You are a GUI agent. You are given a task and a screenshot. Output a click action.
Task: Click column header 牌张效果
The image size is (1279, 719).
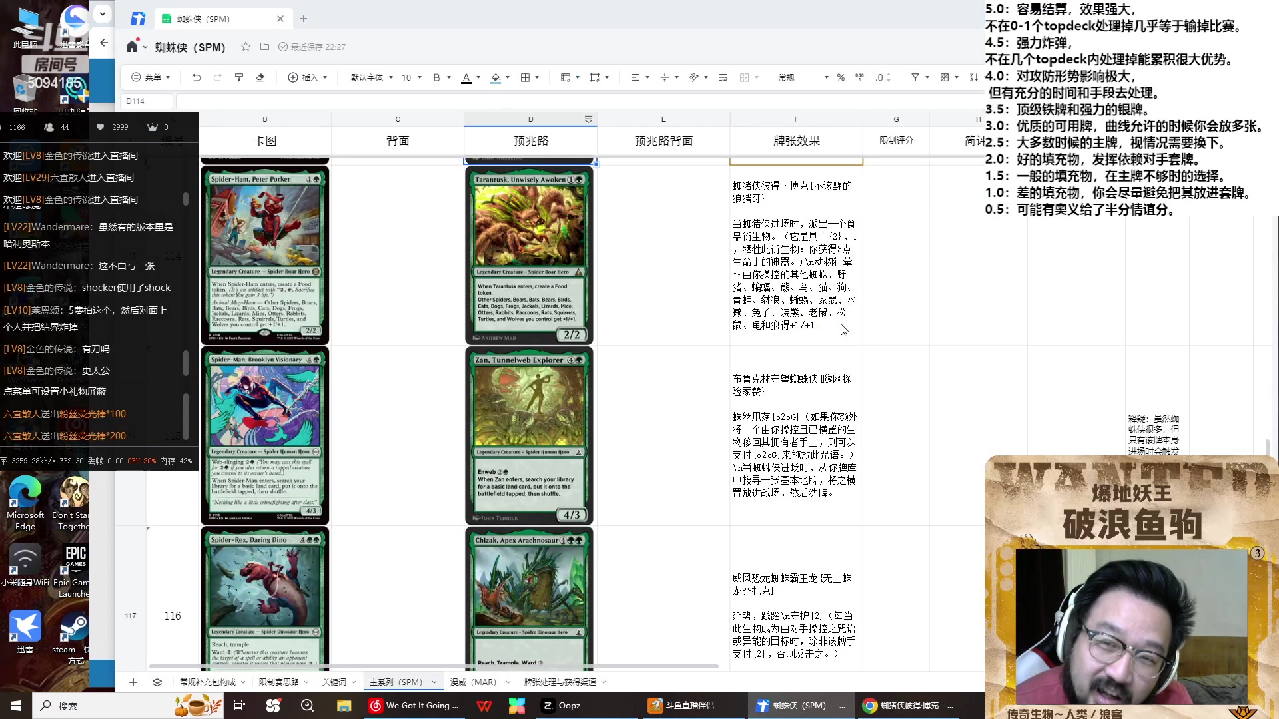click(x=797, y=141)
